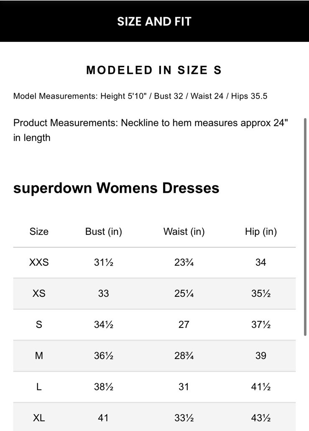Click the 28¾ waist value for size M
This screenshot has height=431, width=309.
click(184, 356)
